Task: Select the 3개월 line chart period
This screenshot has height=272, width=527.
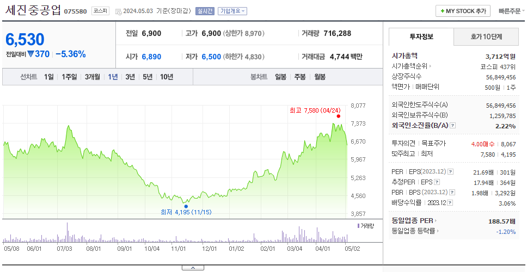Action: point(93,77)
